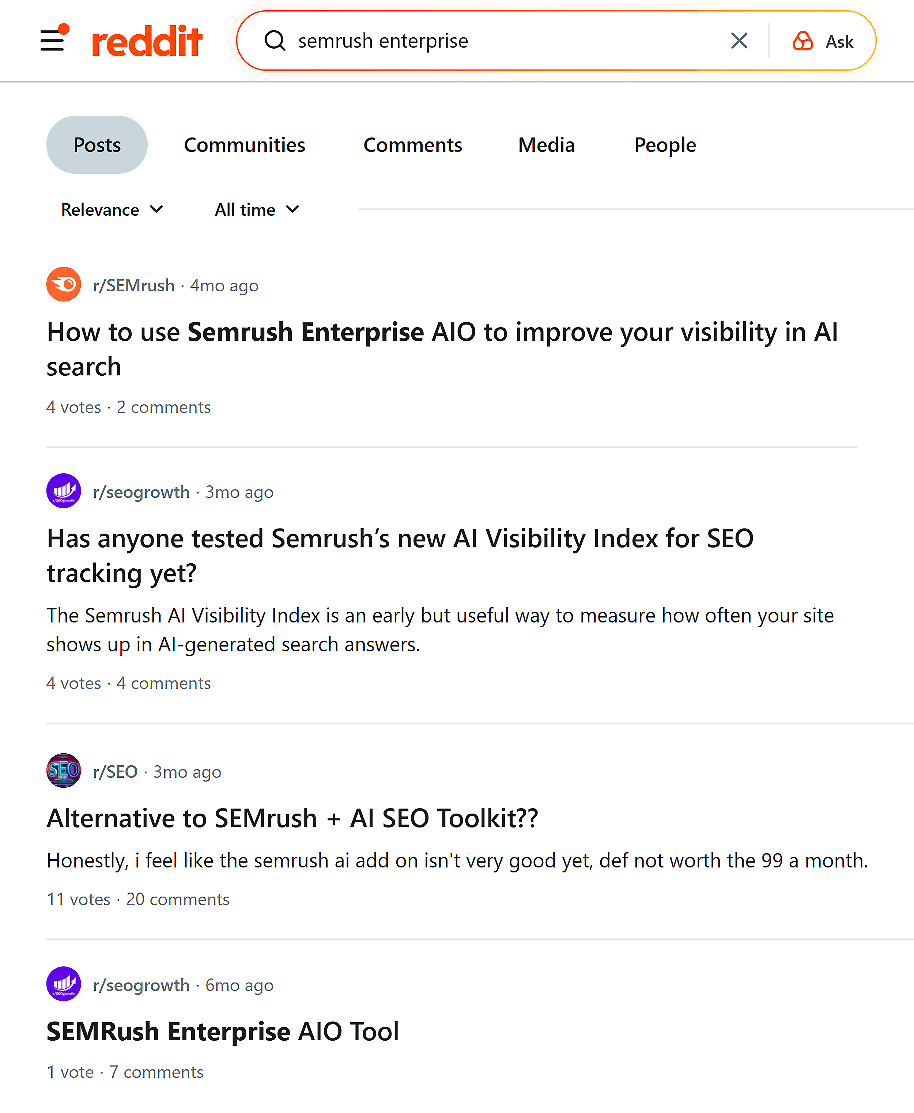
Task: Click the r/SEMrush community avatar
Action: coord(64,285)
